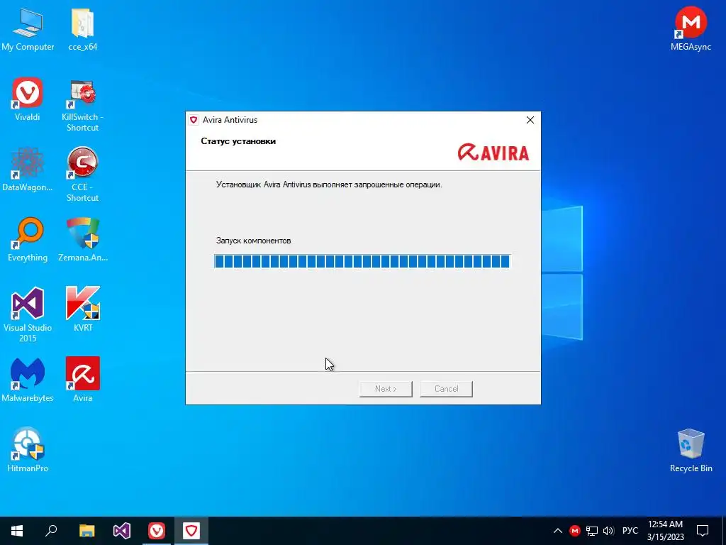Viewport: 726px width, 545px height.
Task: Click the "Запуск компонентов" status text
Action: 253,241
